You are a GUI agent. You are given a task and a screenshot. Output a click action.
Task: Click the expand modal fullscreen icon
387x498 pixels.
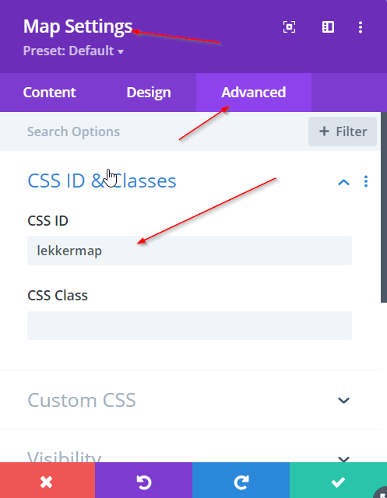[x=289, y=27]
